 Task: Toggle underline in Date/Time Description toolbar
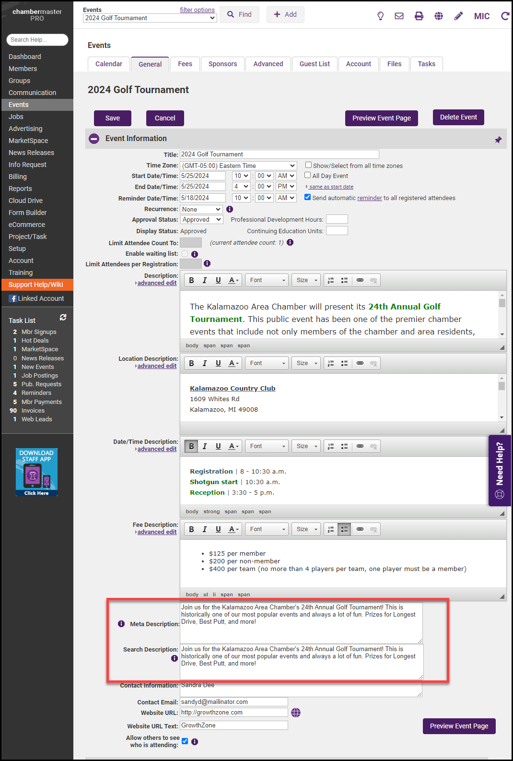[218, 446]
